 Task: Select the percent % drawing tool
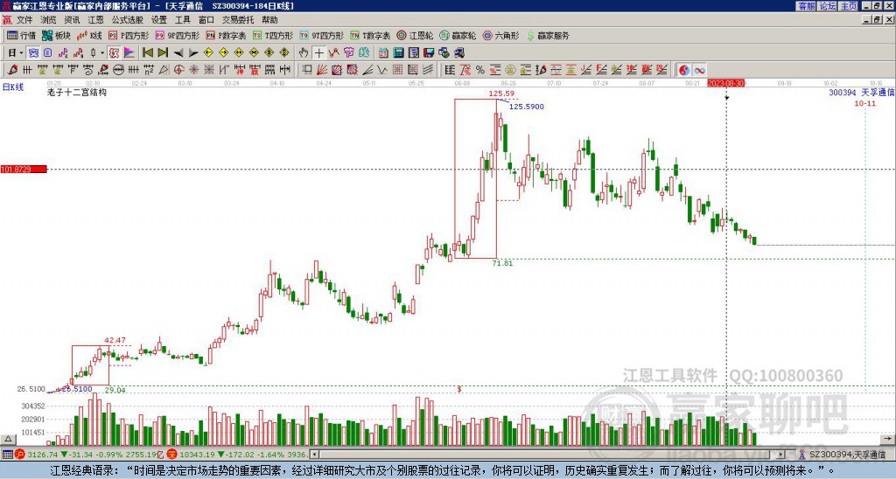click(480, 70)
